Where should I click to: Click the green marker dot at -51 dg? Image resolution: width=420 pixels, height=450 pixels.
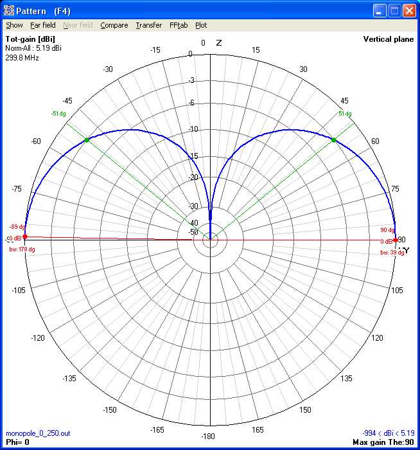click(x=87, y=139)
